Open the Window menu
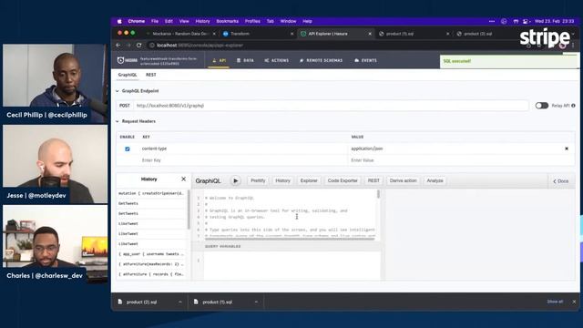583x328 pixels. [288, 21]
